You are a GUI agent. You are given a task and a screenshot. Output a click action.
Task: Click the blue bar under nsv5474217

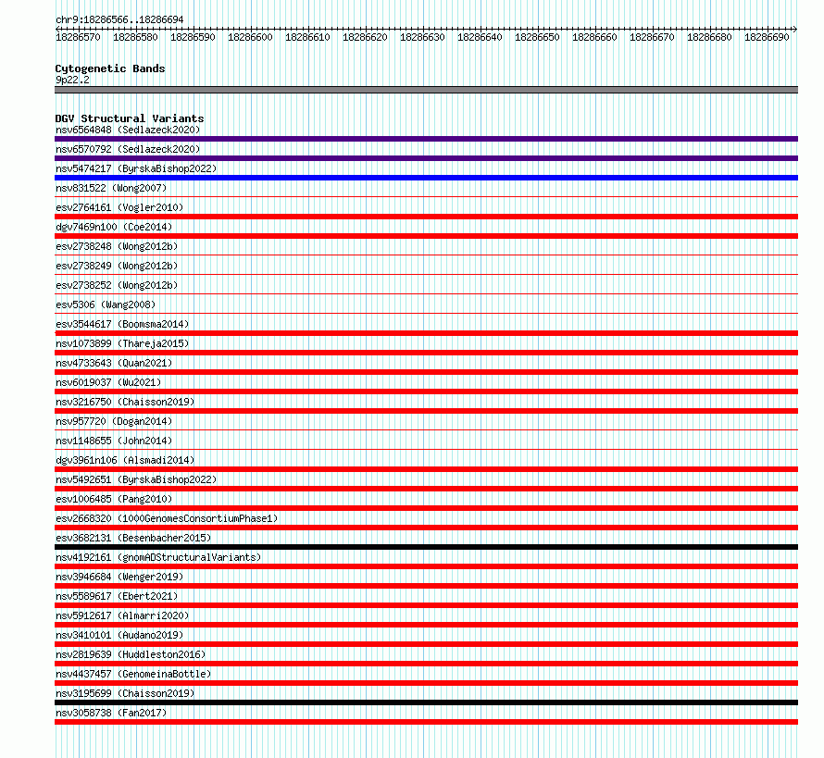click(x=426, y=178)
